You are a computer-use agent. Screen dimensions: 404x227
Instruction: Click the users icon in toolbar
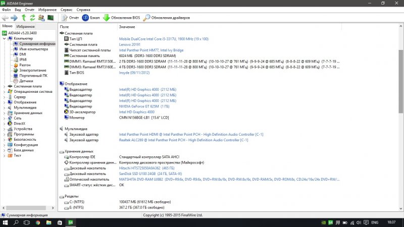41,18
